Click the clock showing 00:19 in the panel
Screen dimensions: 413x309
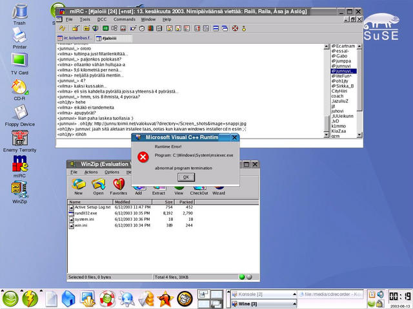(399, 296)
